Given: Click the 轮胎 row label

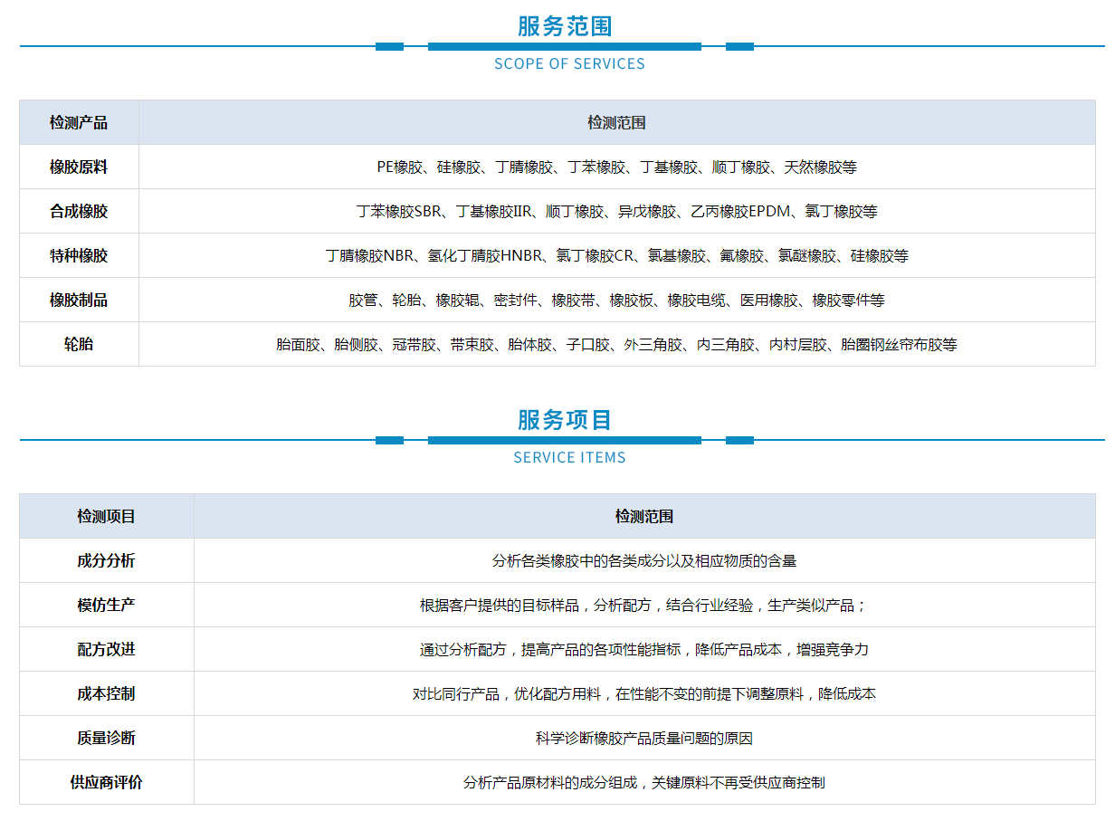Looking at the screenshot, I should tap(79, 344).
